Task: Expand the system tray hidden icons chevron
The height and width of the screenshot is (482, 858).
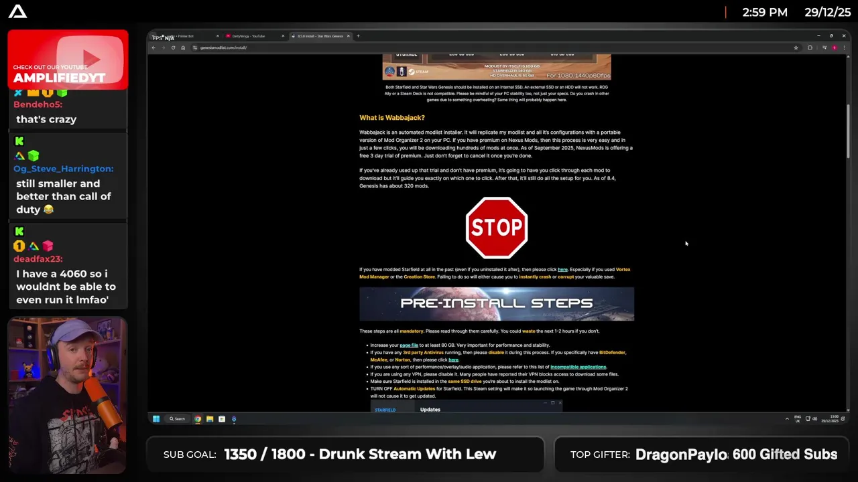Action: pyautogui.click(x=787, y=419)
